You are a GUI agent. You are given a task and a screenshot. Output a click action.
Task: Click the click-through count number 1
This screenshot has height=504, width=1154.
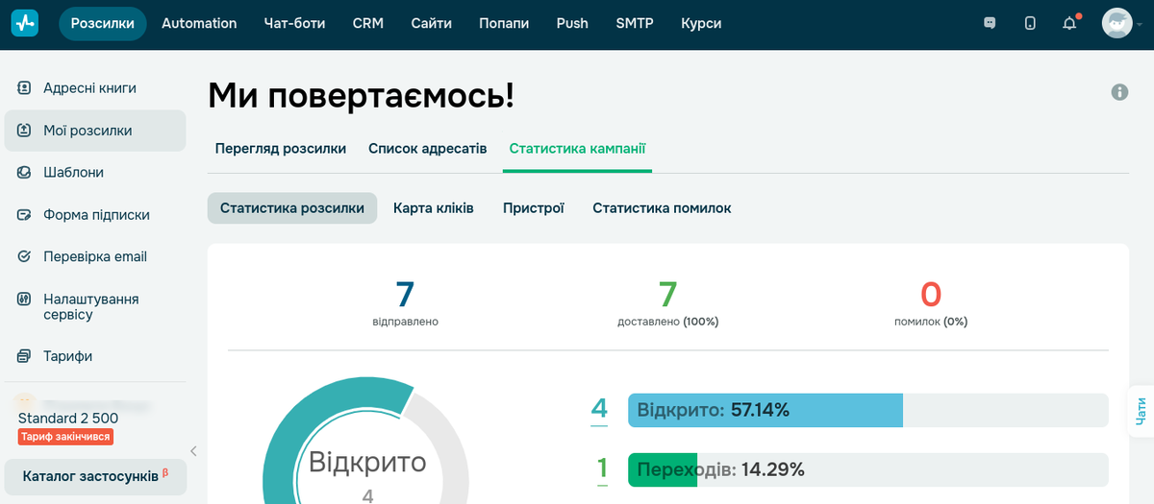[x=603, y=468]
